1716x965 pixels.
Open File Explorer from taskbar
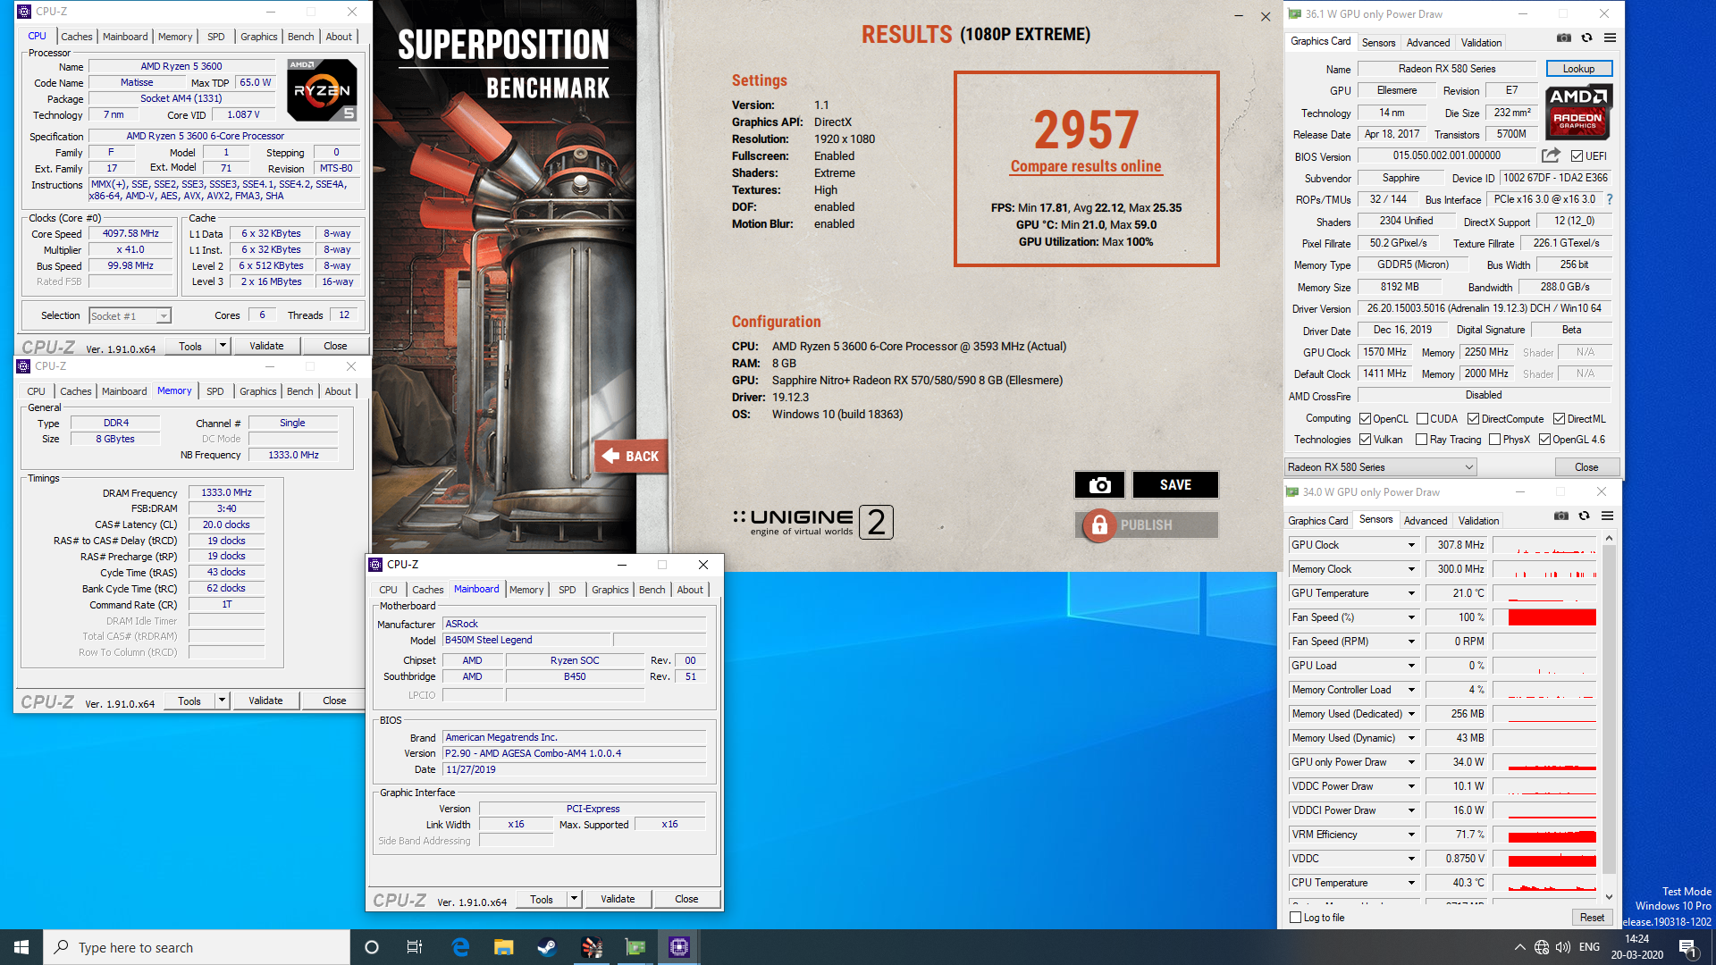(504, 947)
